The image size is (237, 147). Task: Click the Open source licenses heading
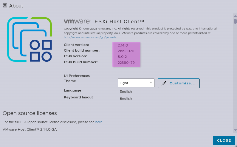point(30,113)
